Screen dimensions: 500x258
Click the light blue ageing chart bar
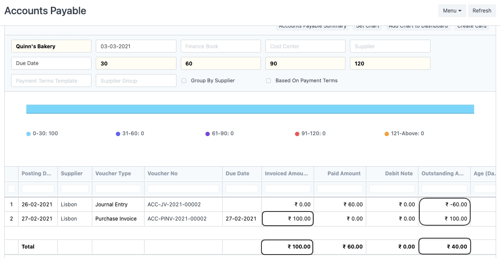tap(250, 109)
